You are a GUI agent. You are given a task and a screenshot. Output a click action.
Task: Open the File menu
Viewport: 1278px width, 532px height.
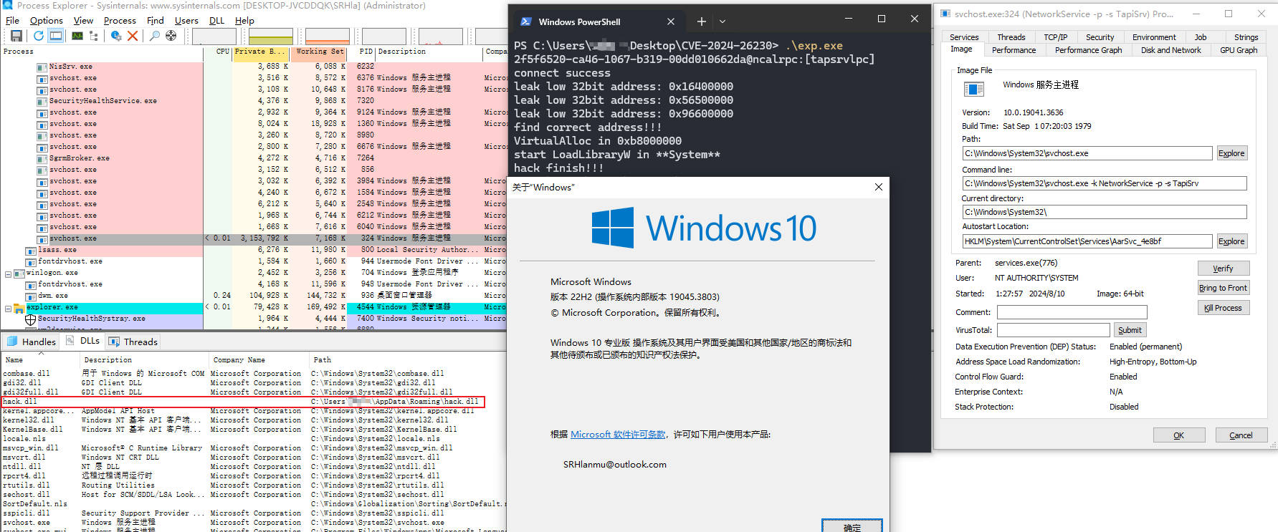(x=12, y=21)
